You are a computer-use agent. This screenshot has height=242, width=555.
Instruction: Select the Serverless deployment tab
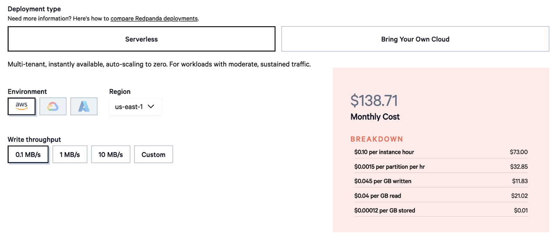coord(142,39)
